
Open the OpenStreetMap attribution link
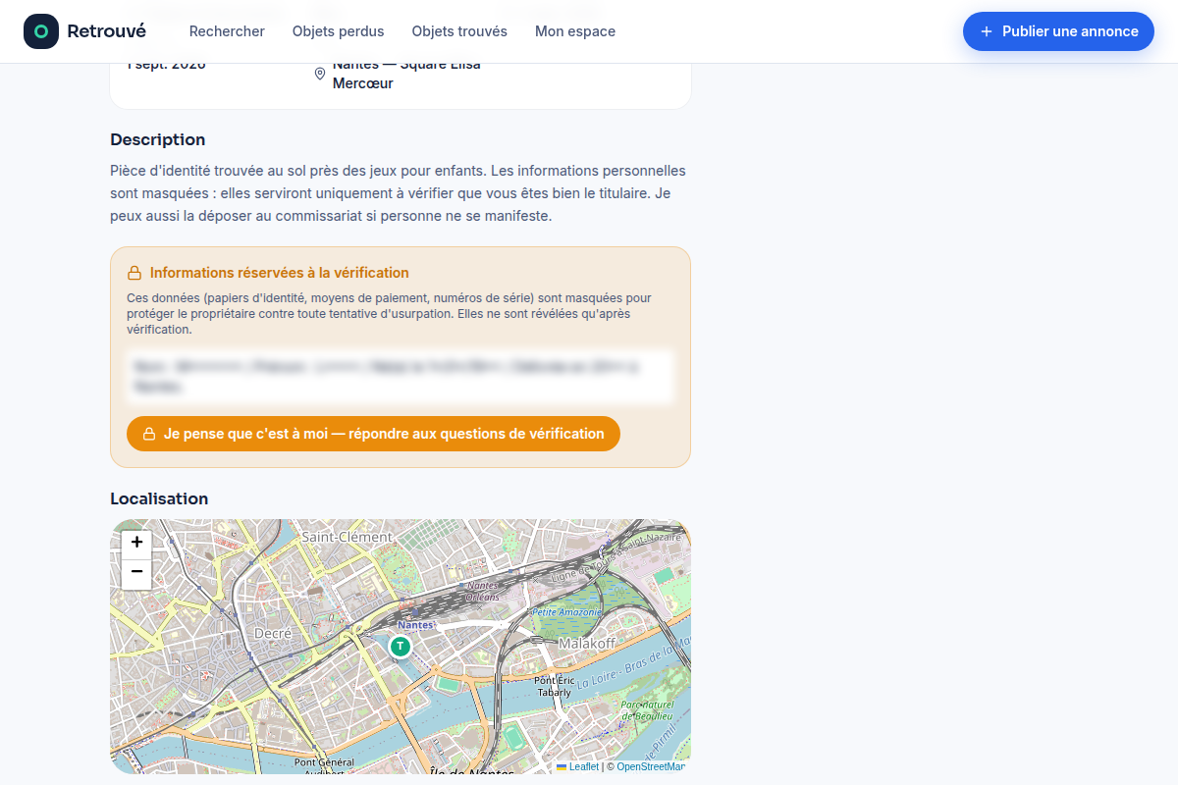pos(651,766)
